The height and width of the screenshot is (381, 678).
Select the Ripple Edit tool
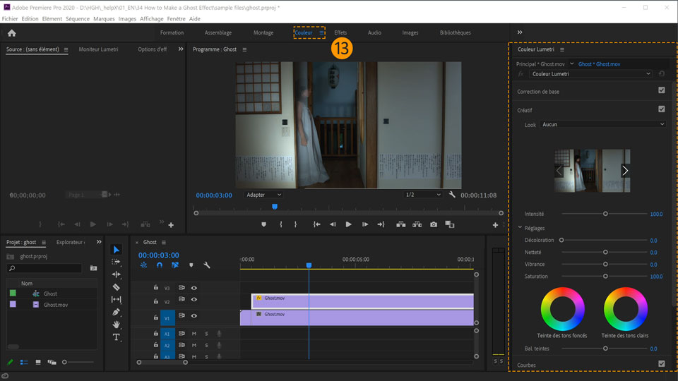(117, 274)
